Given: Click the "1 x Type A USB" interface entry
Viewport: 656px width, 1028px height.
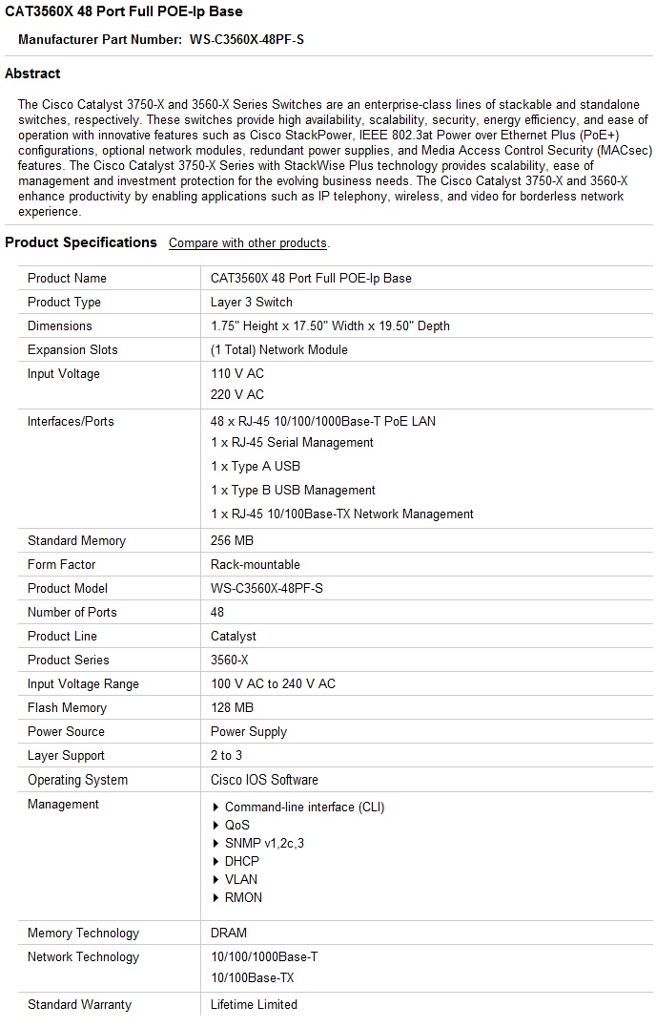Looking at the screenshot, I should pyautogui.click(x=256, y=467).
